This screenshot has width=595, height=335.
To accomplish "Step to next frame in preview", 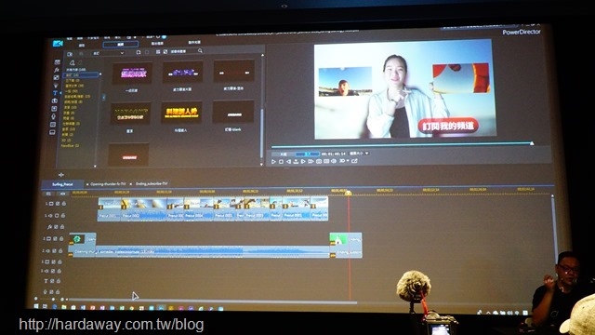I will coord(303,161).
